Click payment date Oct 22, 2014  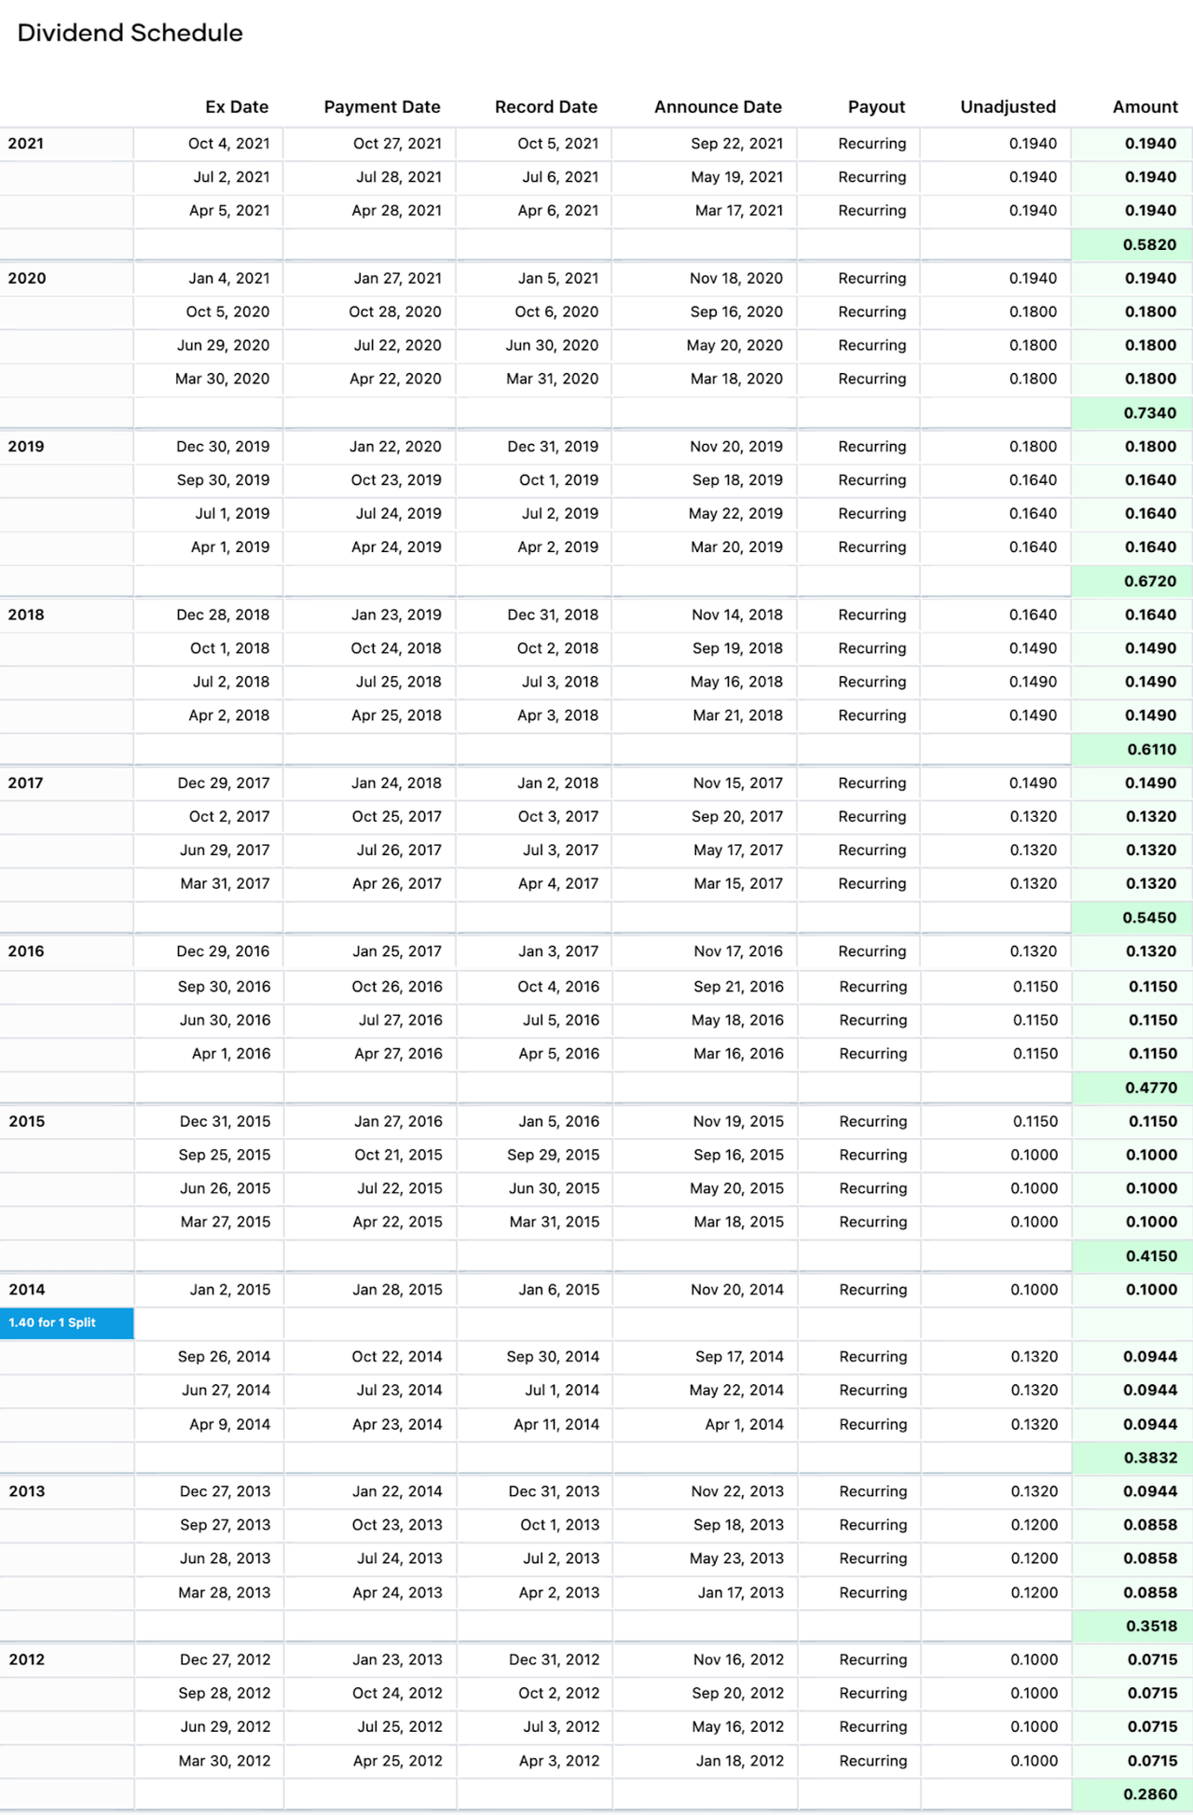point(397,1356)
